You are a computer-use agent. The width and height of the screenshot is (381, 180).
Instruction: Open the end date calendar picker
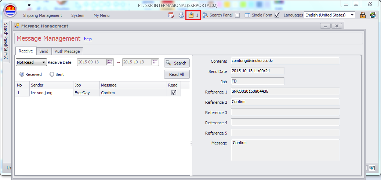155,62
